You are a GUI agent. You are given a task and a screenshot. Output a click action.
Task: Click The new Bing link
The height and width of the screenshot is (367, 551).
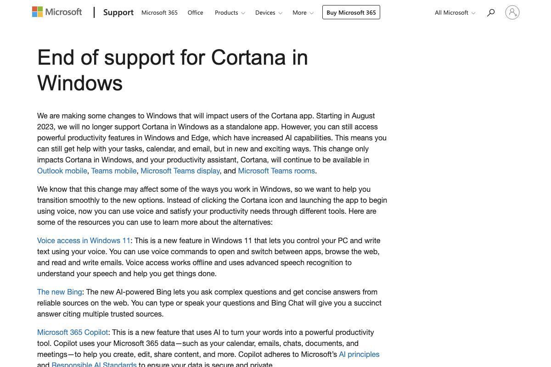59,292
